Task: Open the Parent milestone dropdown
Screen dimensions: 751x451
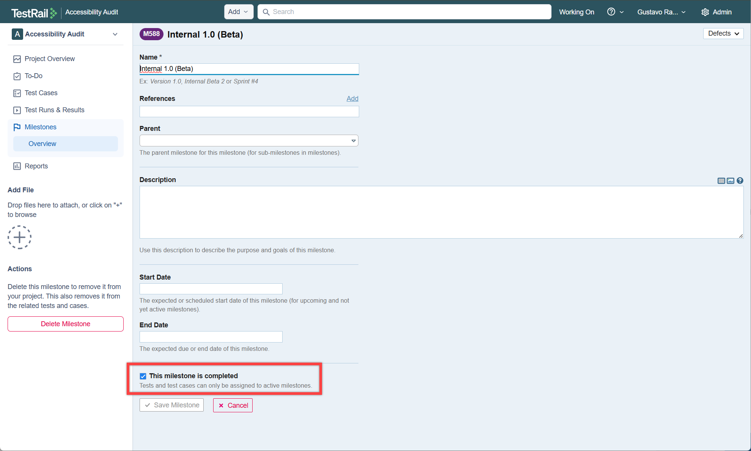Action: [249, 141]
